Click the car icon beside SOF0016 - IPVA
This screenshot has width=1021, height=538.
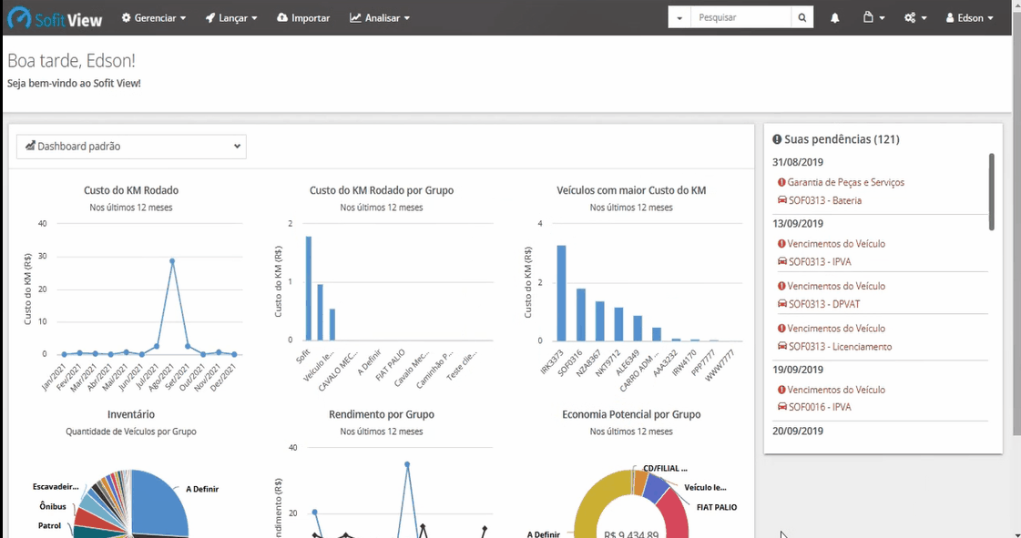(782, 407)
